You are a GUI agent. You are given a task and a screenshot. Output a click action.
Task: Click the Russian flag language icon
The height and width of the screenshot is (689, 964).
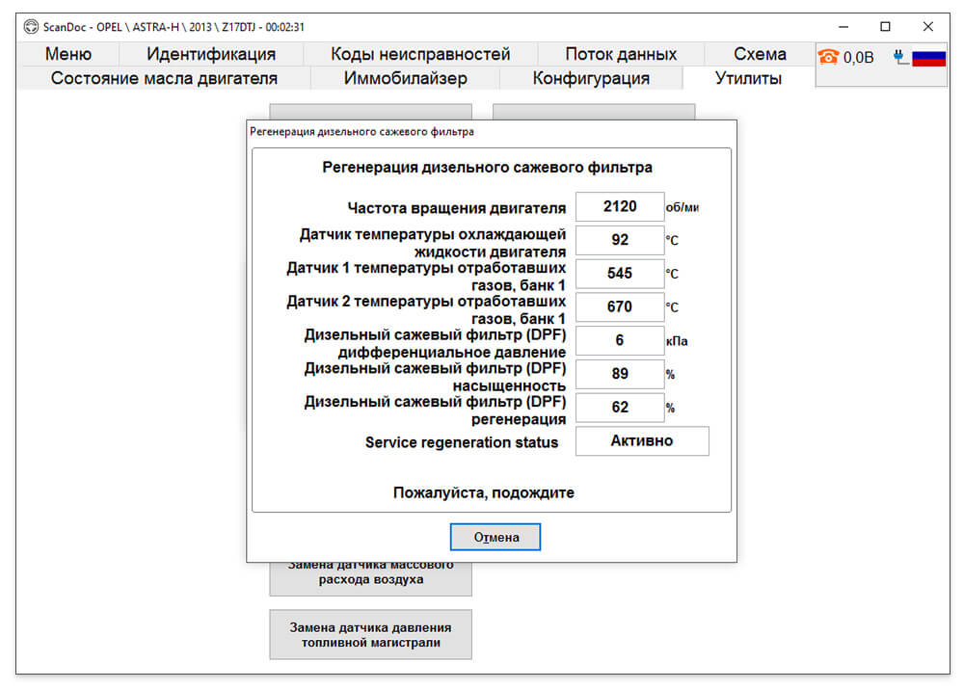928,58
